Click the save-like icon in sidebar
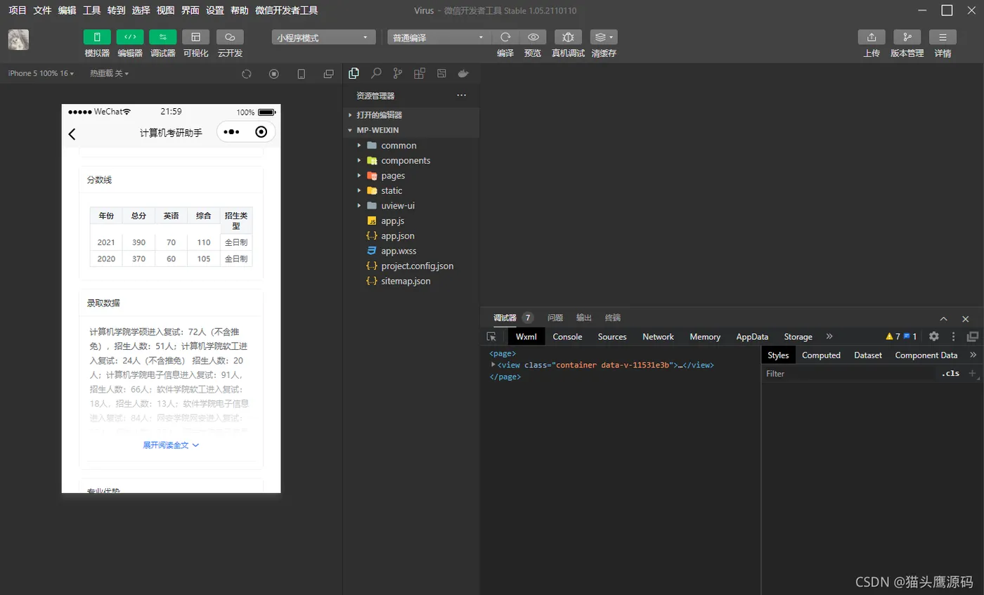The width and height of the screenshot is (984, 595). click(x=441, y=73)
